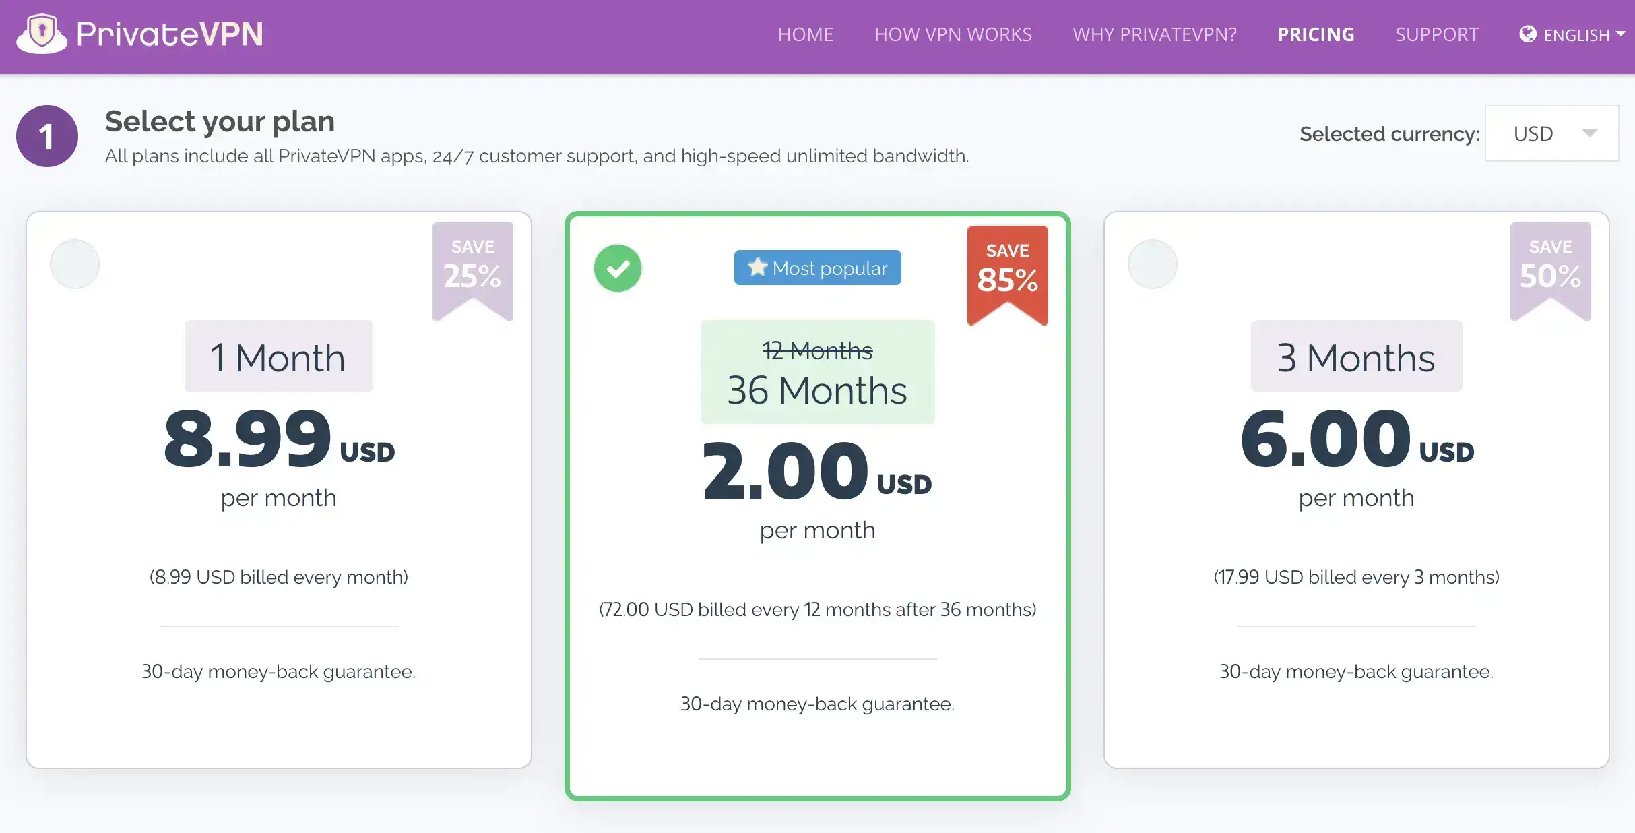
Task: Click the circular radio button for 1 Month plan
Action: (x=75, y=264)
